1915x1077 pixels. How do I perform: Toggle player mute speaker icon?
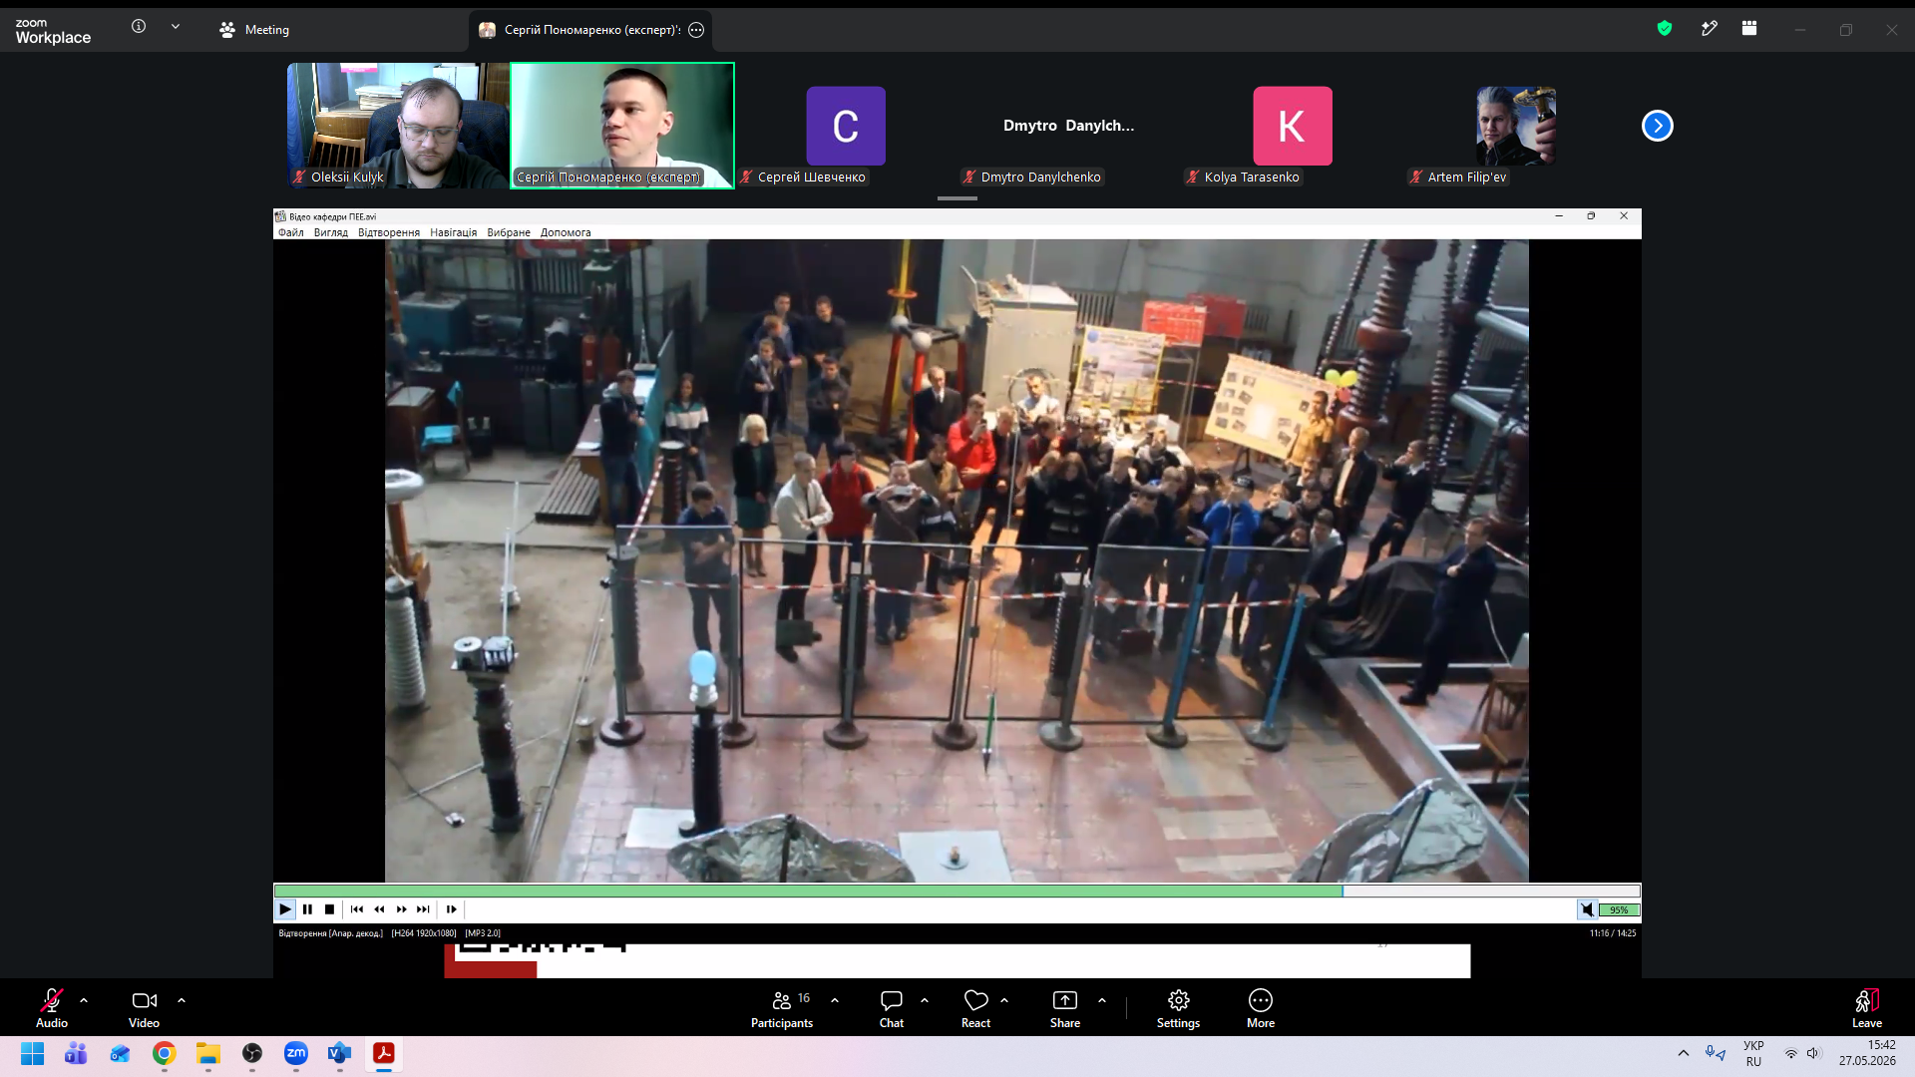point(1587,909)
